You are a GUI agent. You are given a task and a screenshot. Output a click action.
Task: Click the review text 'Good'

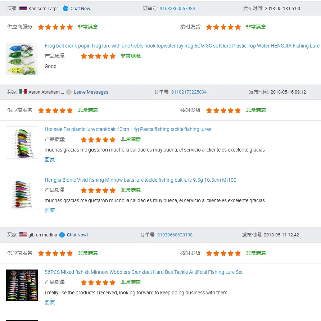click(50, 66)
